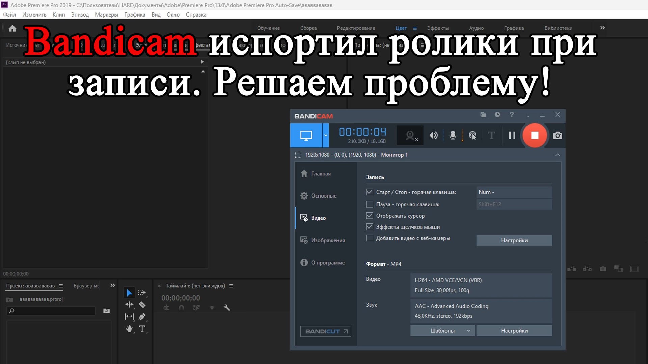Screen dimensions: 648x364
Task: Toggle the webcam overlay icon
Action: (x=410, y=135)
